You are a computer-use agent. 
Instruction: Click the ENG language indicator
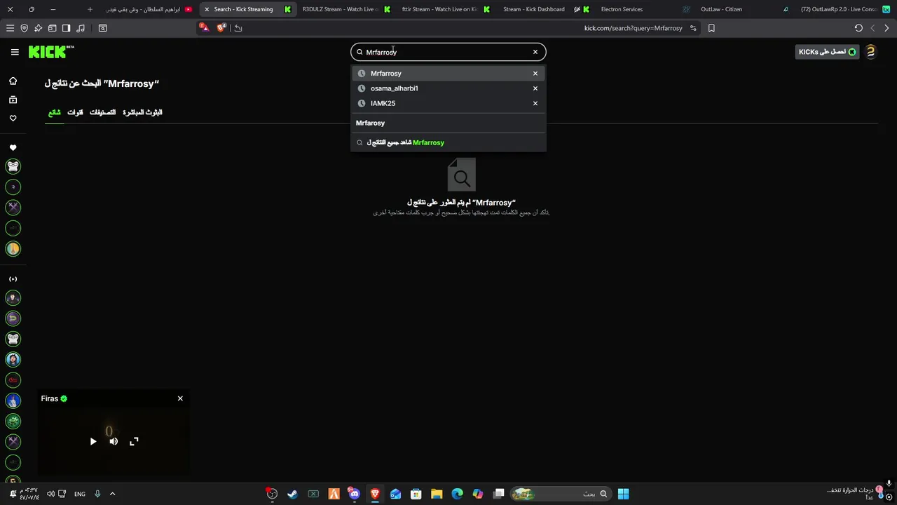80,494
